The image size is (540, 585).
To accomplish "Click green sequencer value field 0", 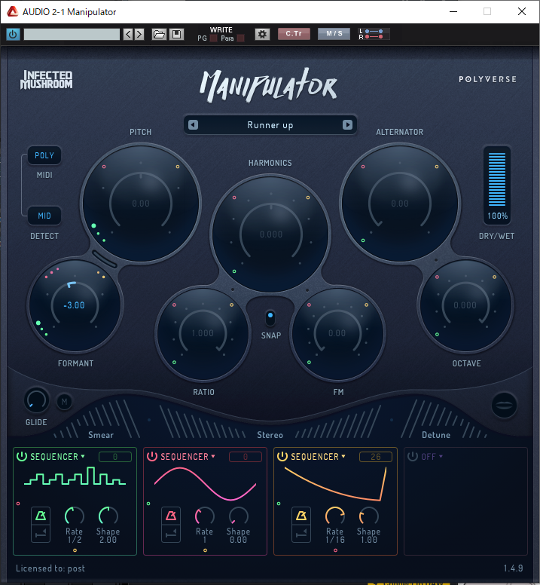I will [x=115, y=457].
